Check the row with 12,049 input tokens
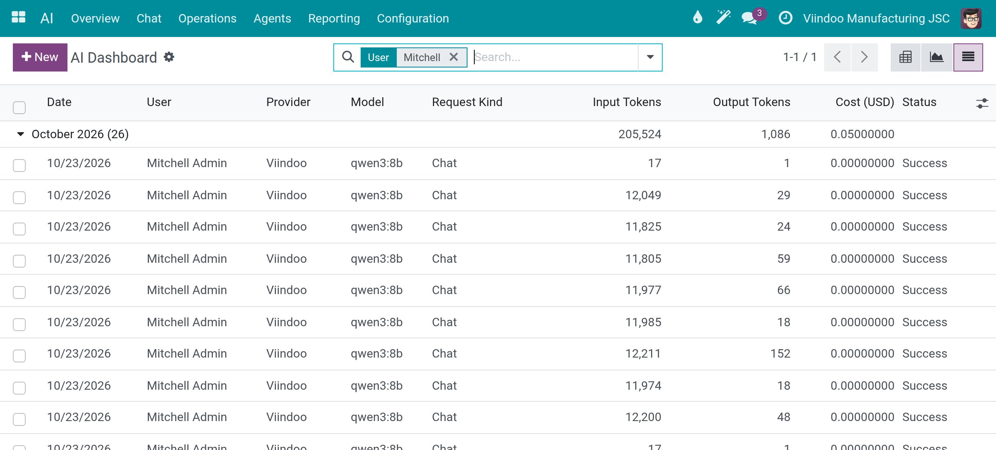The image size is (996, 450). [19, 197]
